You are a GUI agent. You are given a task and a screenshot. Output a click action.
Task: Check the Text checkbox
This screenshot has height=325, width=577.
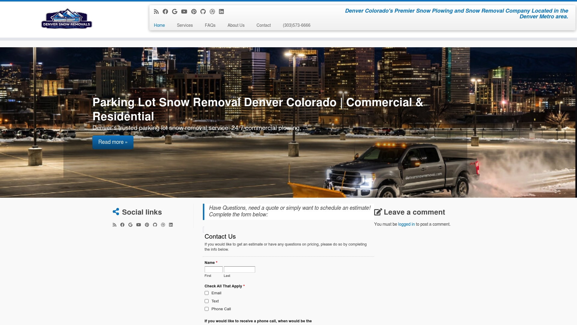[207, 301]
